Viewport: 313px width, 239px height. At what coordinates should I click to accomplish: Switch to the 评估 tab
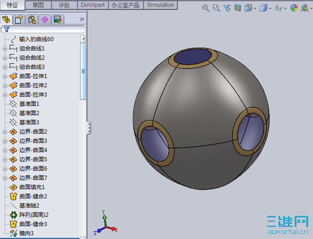click(x=64, y=5)
